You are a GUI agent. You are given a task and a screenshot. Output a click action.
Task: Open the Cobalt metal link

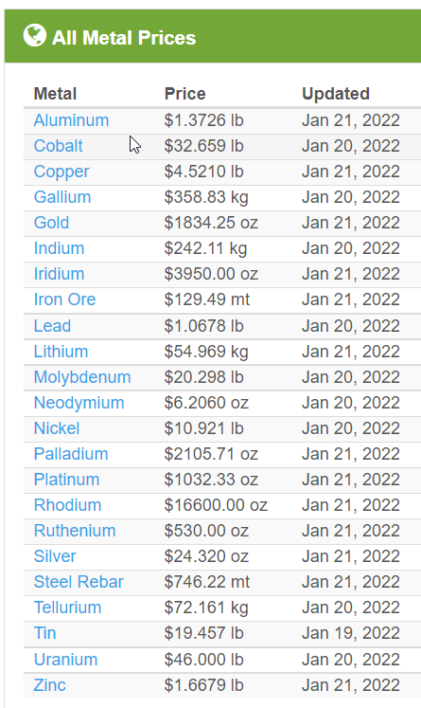pyautogui.click(x=58, y=146)
